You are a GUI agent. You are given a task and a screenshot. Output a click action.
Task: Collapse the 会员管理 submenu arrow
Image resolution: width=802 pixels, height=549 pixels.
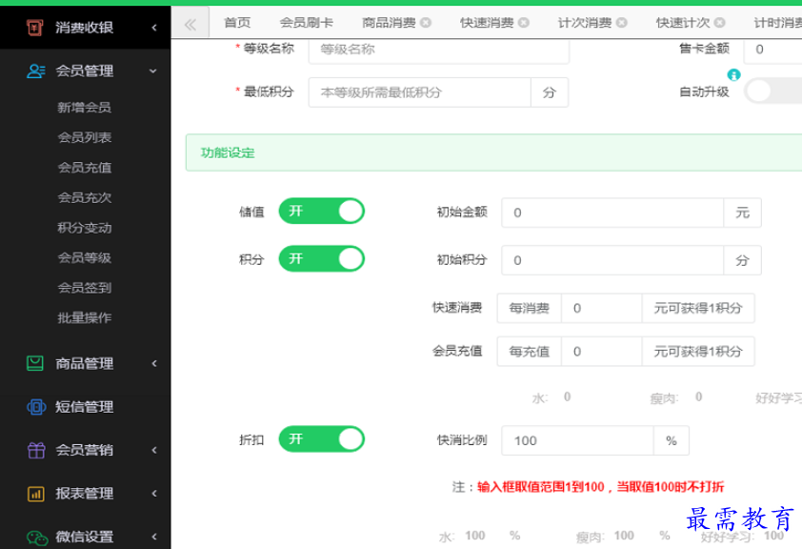[153, 71]
